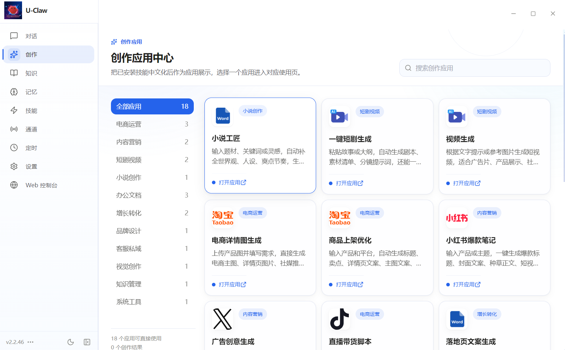
Task: Click the 创作应用 sparkle breadcrumb icon
Action: coord(114,42)
